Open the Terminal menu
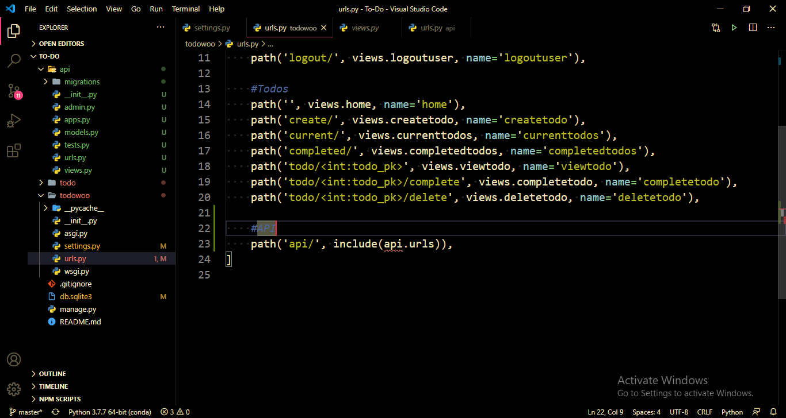 (186, 9)
